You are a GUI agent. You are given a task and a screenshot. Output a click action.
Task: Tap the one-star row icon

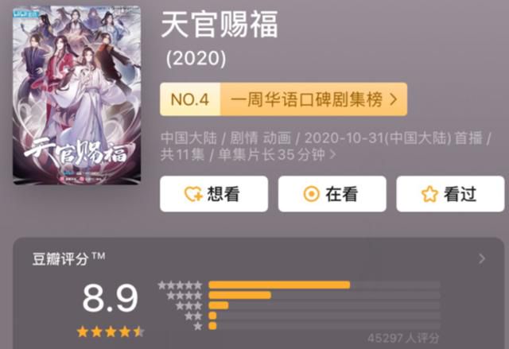pyautogui.click(x=198, y=326)
